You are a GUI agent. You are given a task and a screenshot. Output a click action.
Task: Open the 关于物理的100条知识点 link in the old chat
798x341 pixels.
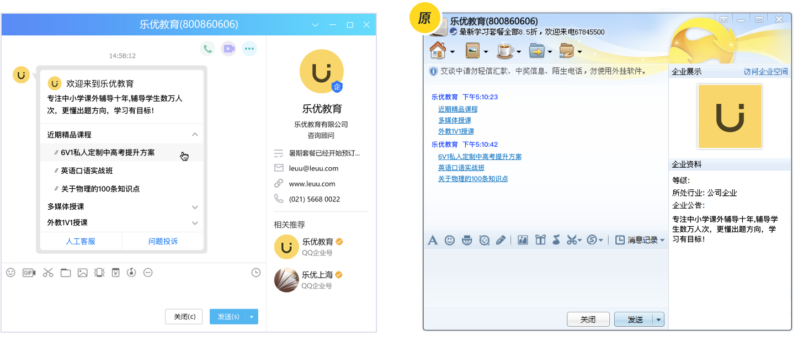473,179
